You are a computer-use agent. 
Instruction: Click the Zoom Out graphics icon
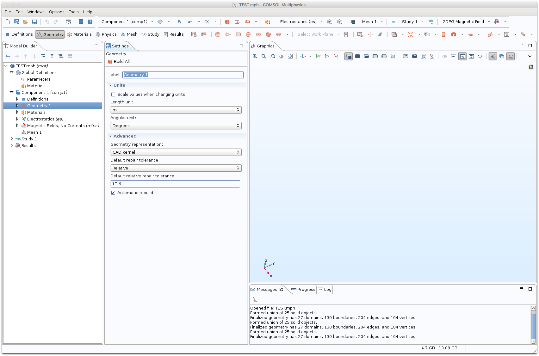pyautogui.click(x=263, y=56)
